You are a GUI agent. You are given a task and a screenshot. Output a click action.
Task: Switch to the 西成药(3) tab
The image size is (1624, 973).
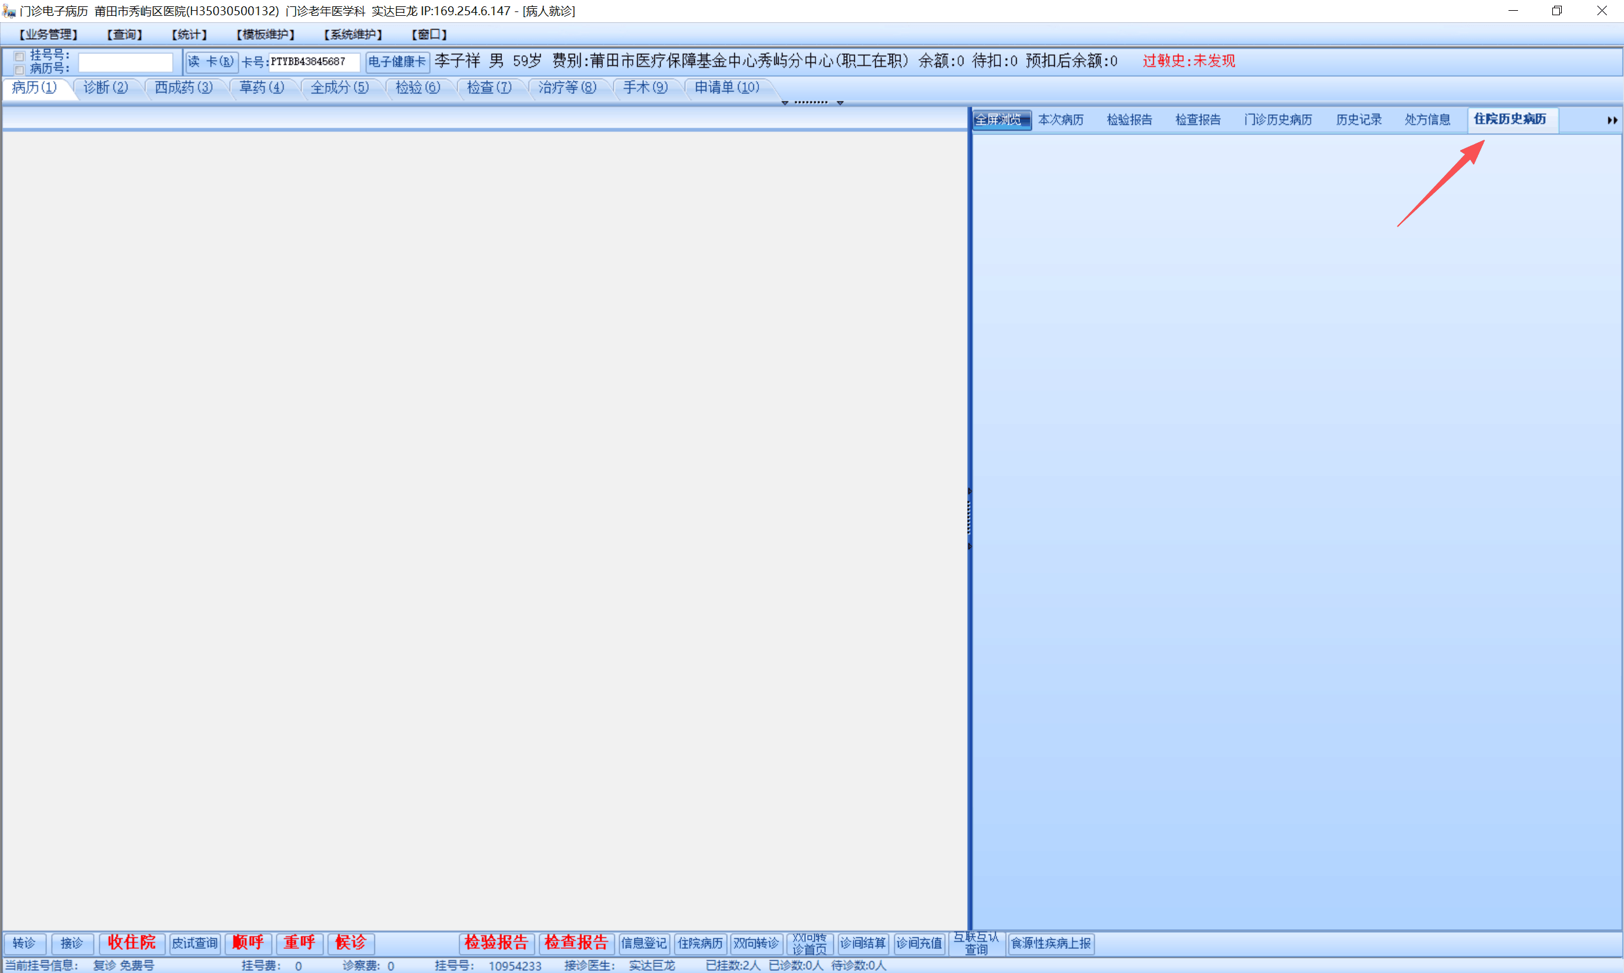[x=183, y=87]
